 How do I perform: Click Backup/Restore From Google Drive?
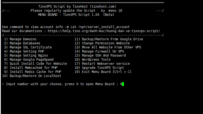109,39
